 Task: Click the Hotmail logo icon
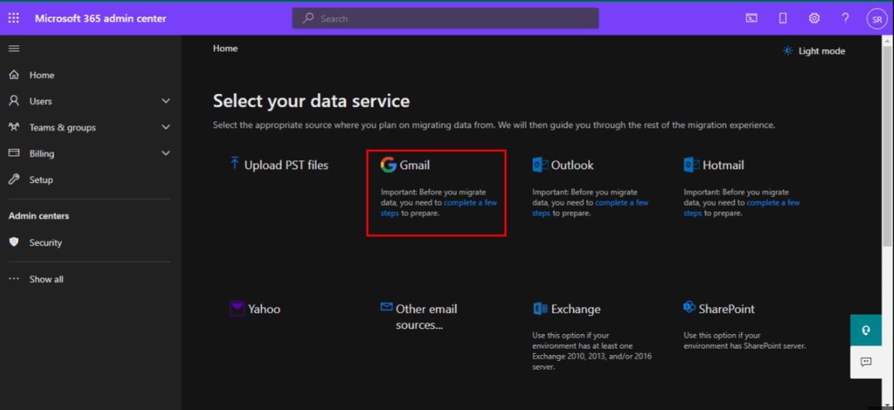(x=691, y=165)
